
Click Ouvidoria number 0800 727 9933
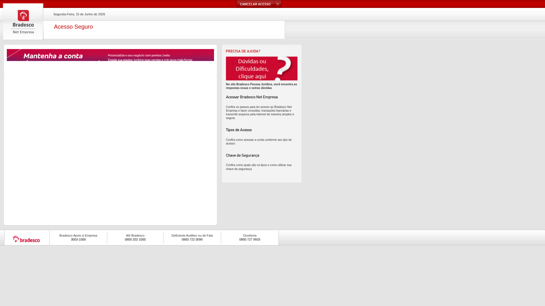click(250, 239)
